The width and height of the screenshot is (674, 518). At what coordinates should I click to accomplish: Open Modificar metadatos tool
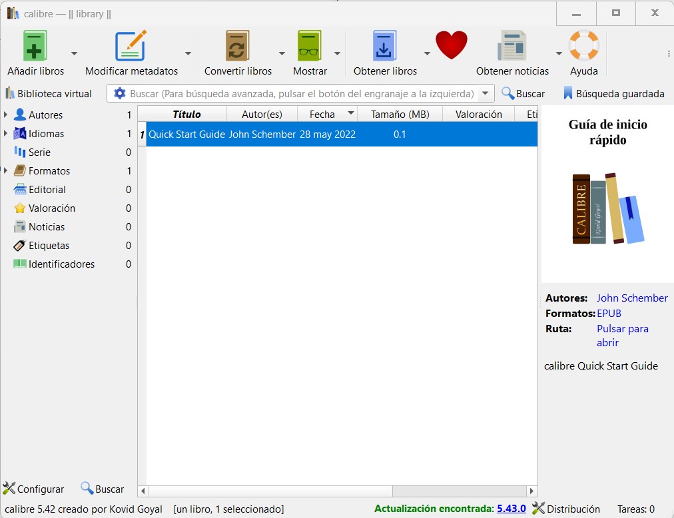[x=131, y=47]
